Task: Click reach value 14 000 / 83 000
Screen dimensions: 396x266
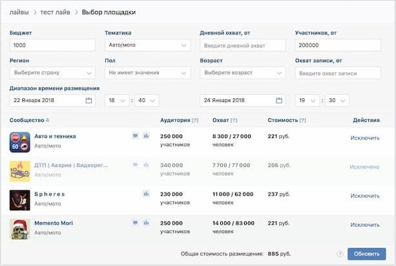Action: click(x=233, y=223)
